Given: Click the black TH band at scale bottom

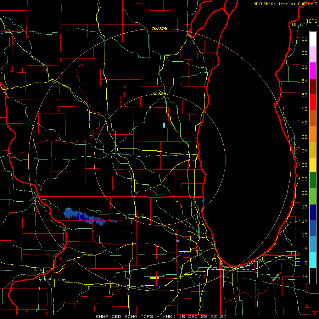Looking at the screenshot, I should 313,276.
